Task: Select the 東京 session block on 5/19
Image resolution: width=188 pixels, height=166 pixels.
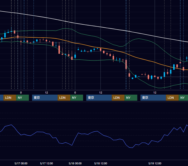Action: pyautogui.click(x=153, y=98)
